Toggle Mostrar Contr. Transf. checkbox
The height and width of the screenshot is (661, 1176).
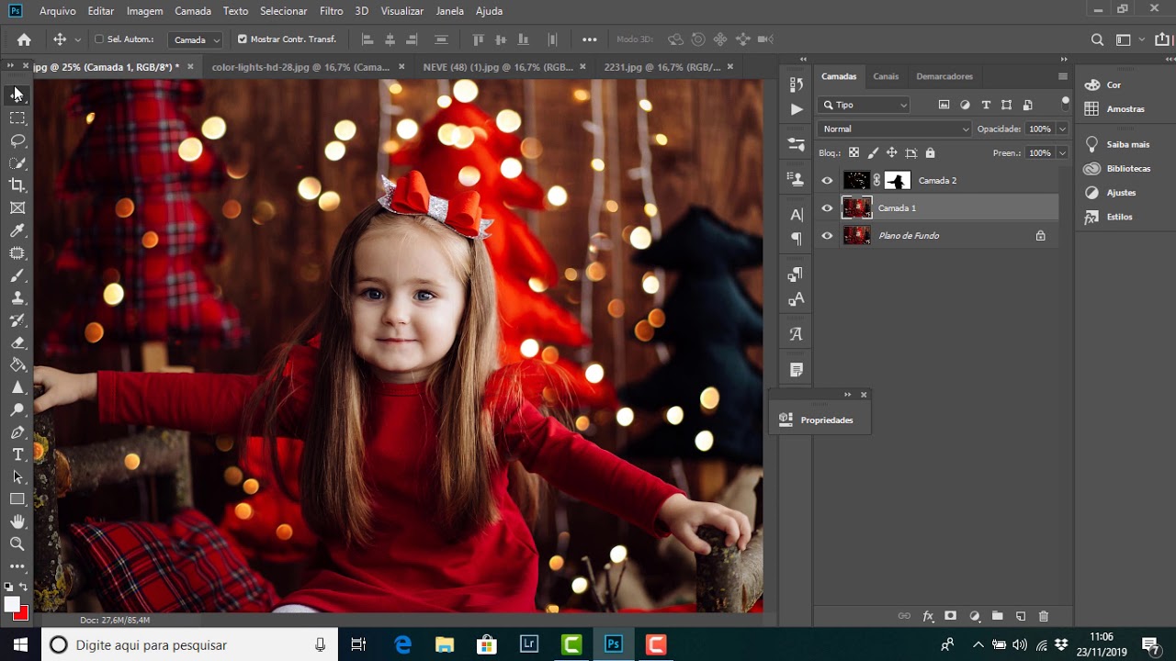[243, 39]
